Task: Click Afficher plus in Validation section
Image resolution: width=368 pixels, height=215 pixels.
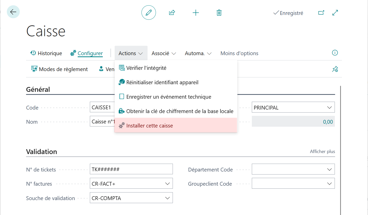Action: coord(322,152)
